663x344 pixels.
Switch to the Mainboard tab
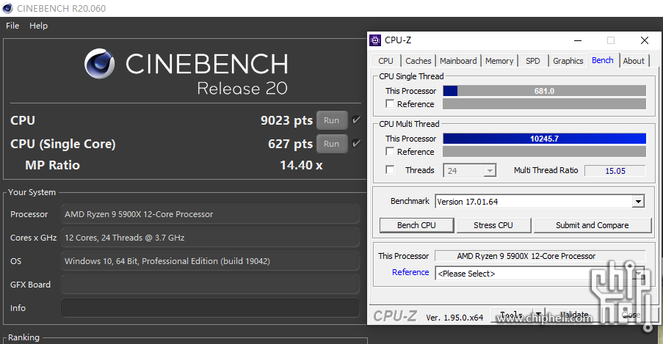click(458, 61)
